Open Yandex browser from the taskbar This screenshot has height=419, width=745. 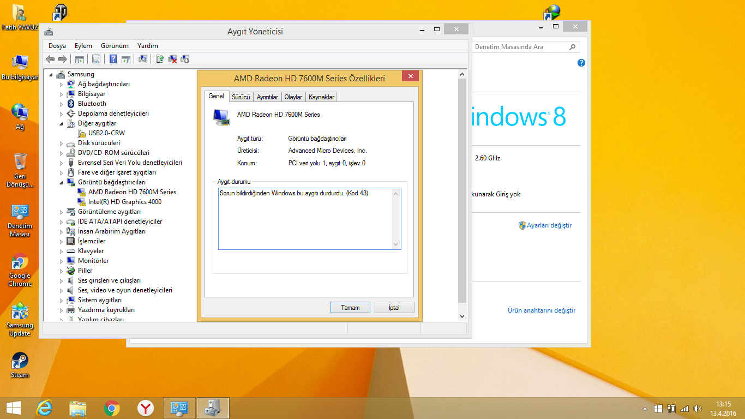[146, 408]
